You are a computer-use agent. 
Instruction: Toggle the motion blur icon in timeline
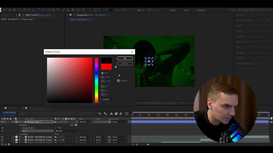(121, 114)
